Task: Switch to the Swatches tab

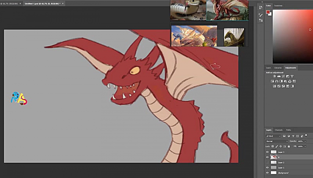Action: [278, 6]
